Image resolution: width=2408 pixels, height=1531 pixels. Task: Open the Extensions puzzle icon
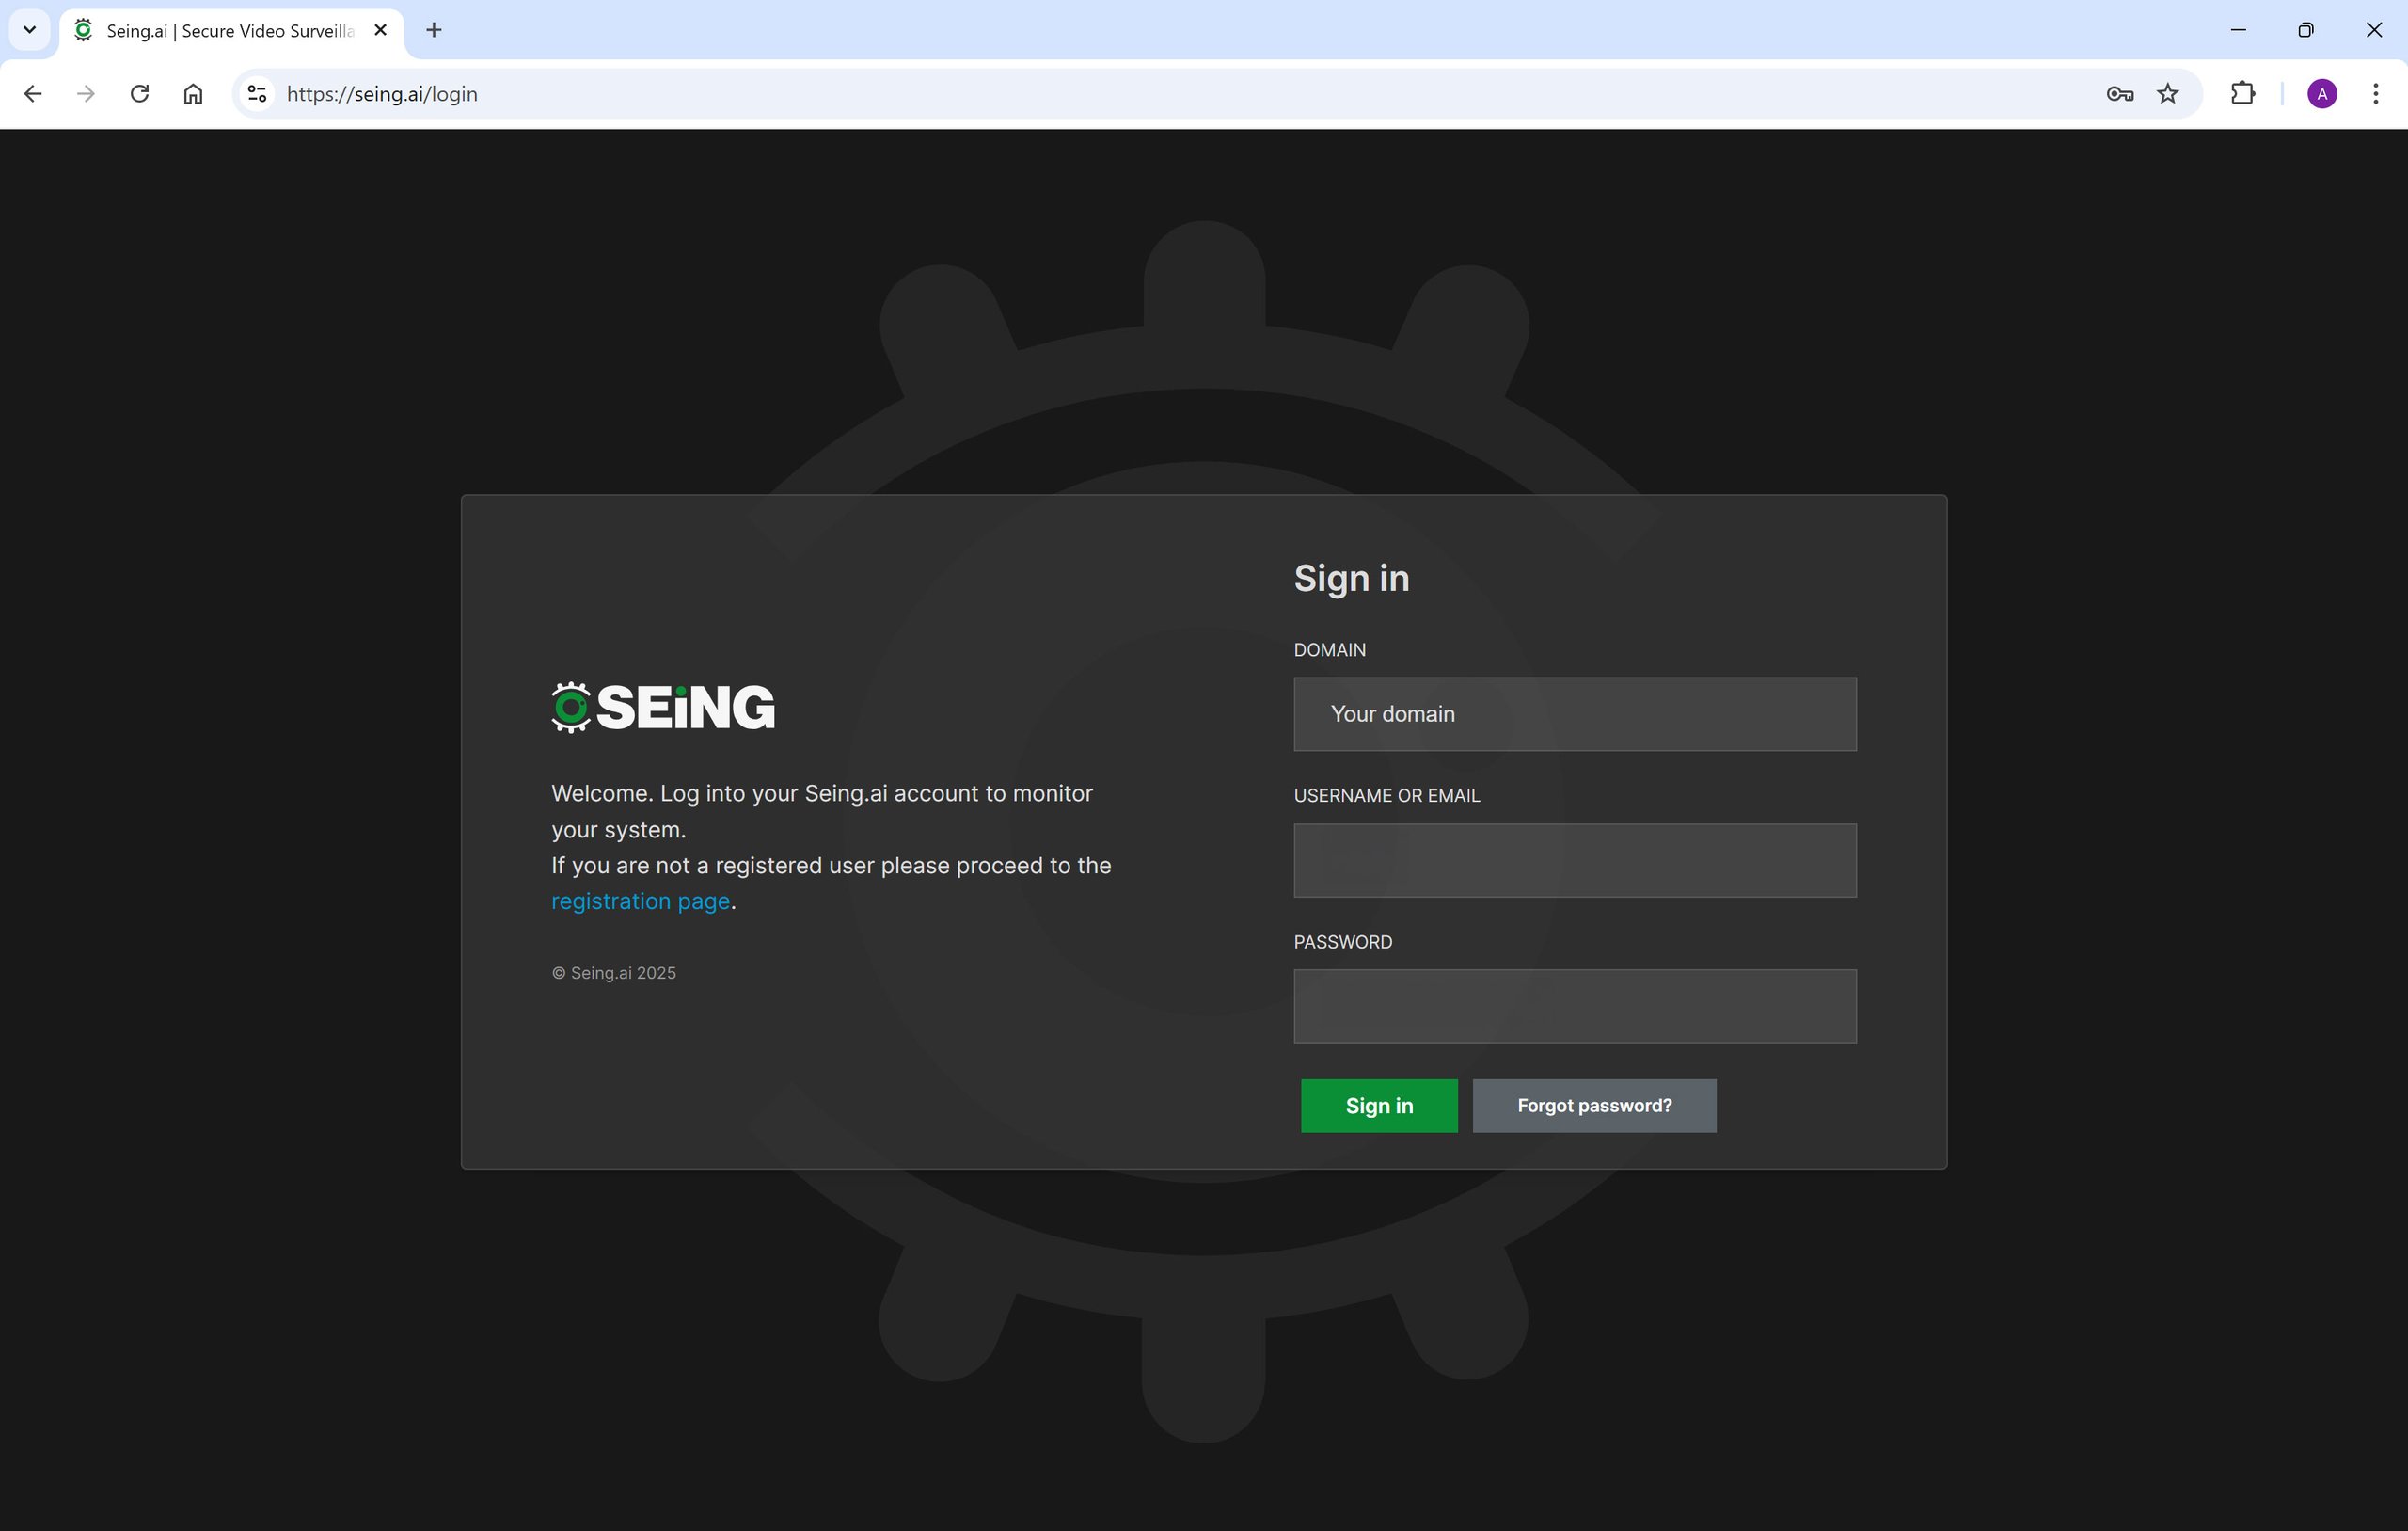(x=2242, y=94)
